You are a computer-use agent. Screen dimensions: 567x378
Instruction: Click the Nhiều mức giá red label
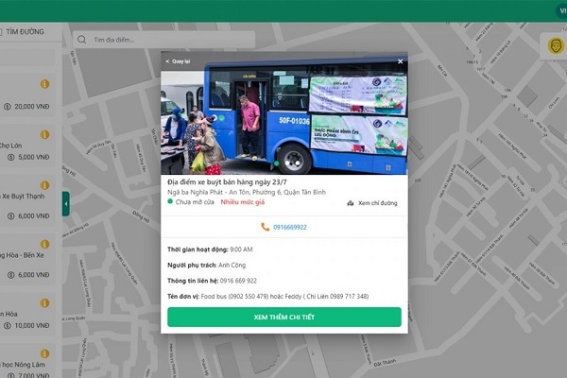coord(243,202)
